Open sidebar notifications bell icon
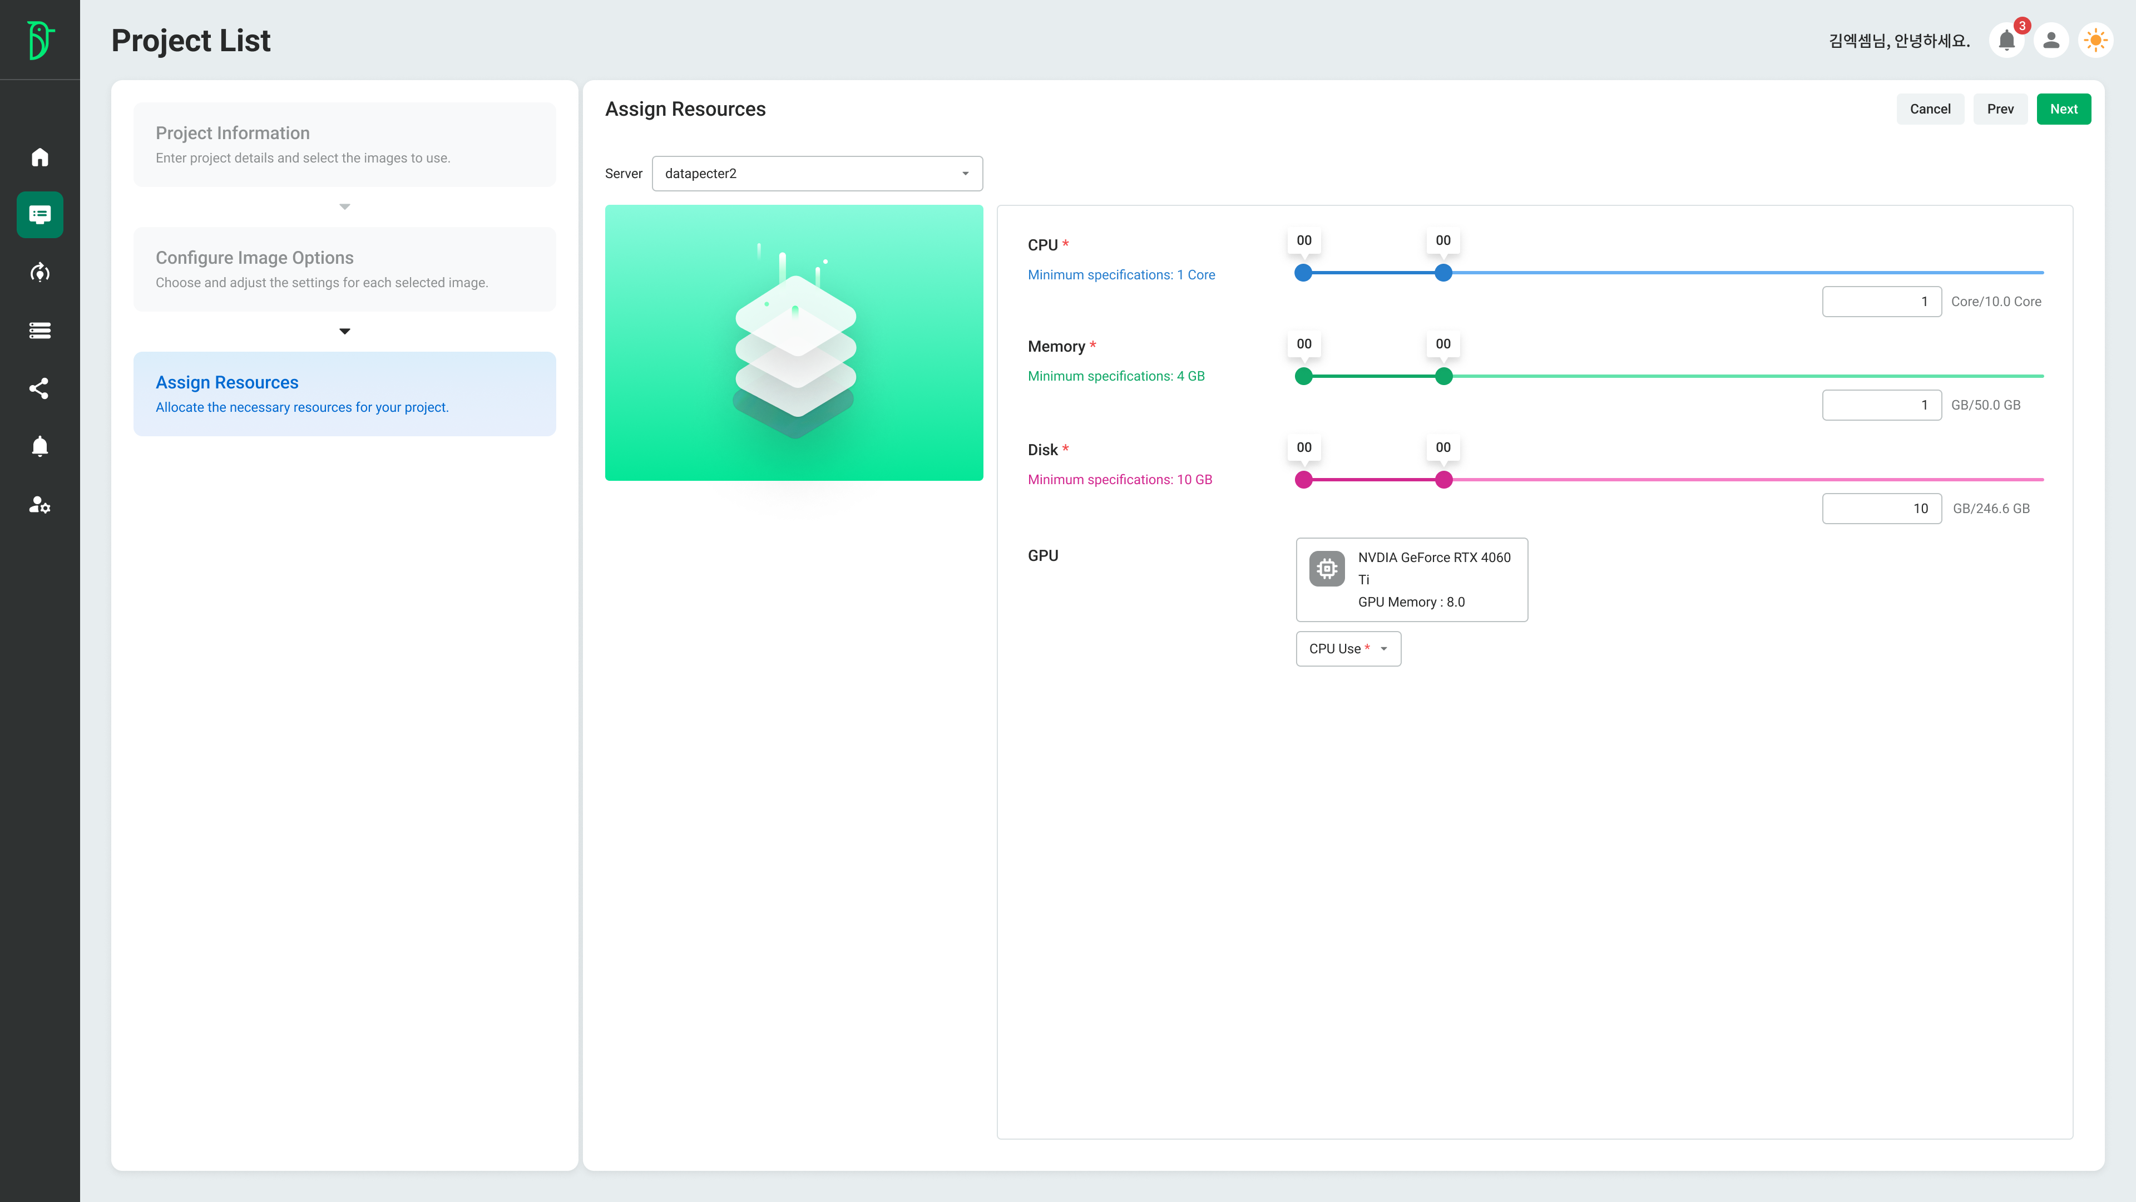2136x1202 pixels. 40,446
